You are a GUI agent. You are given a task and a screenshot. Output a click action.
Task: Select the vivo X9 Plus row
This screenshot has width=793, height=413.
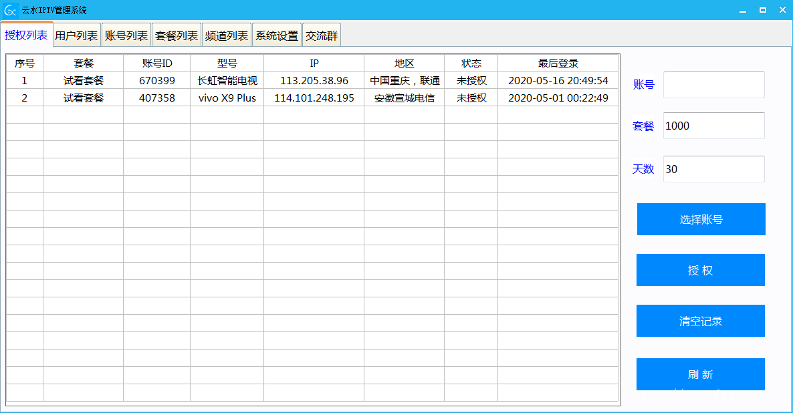click(227, 98)
